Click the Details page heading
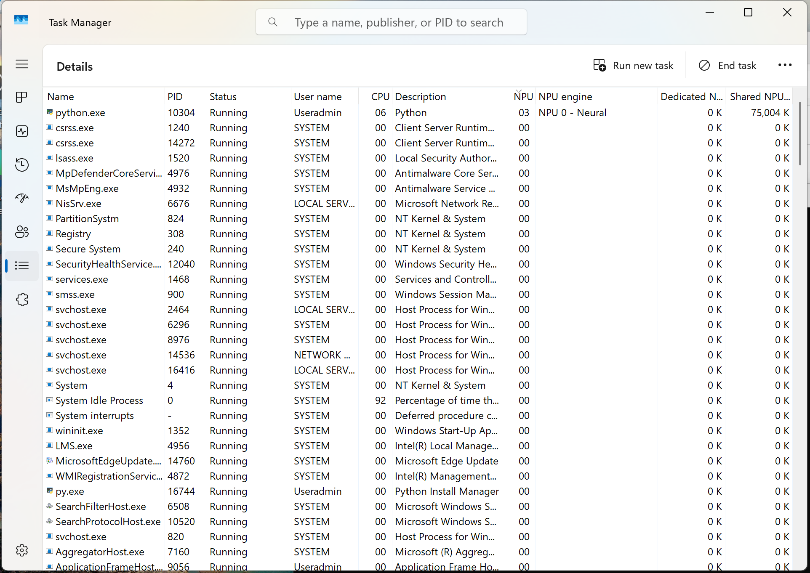The image size is (810, 573). [x=75, y=66]
